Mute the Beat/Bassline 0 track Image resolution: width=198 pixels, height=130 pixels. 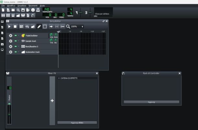(16, 47)
